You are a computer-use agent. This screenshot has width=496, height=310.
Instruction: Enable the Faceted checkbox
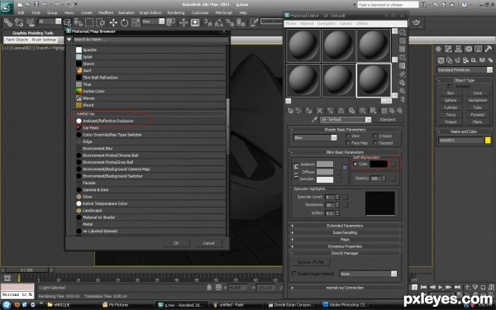375,143
